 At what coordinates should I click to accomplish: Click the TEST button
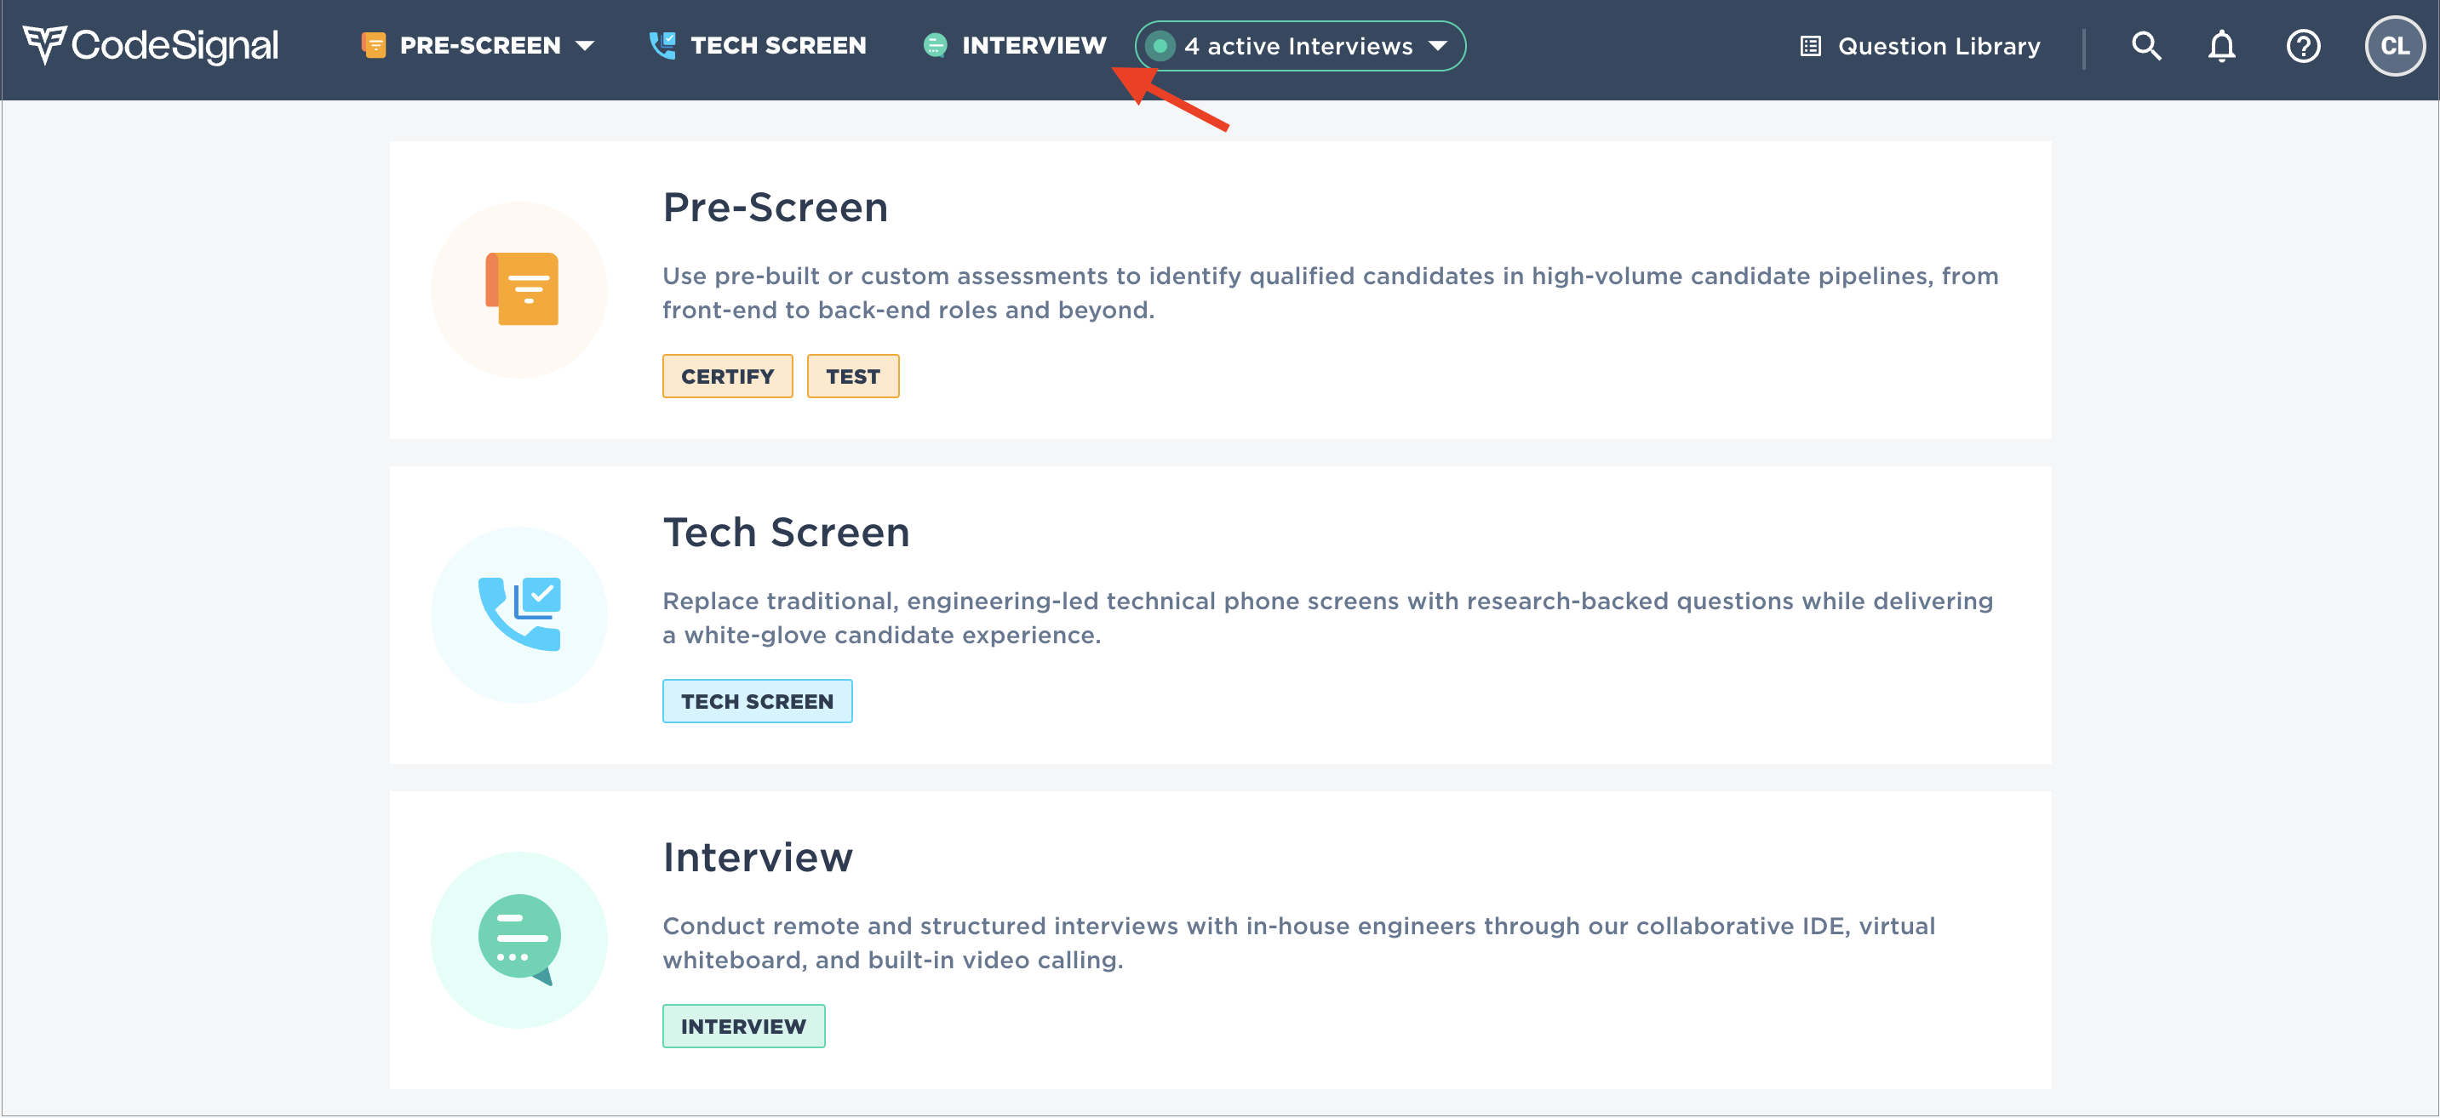[x=852, y=376]
